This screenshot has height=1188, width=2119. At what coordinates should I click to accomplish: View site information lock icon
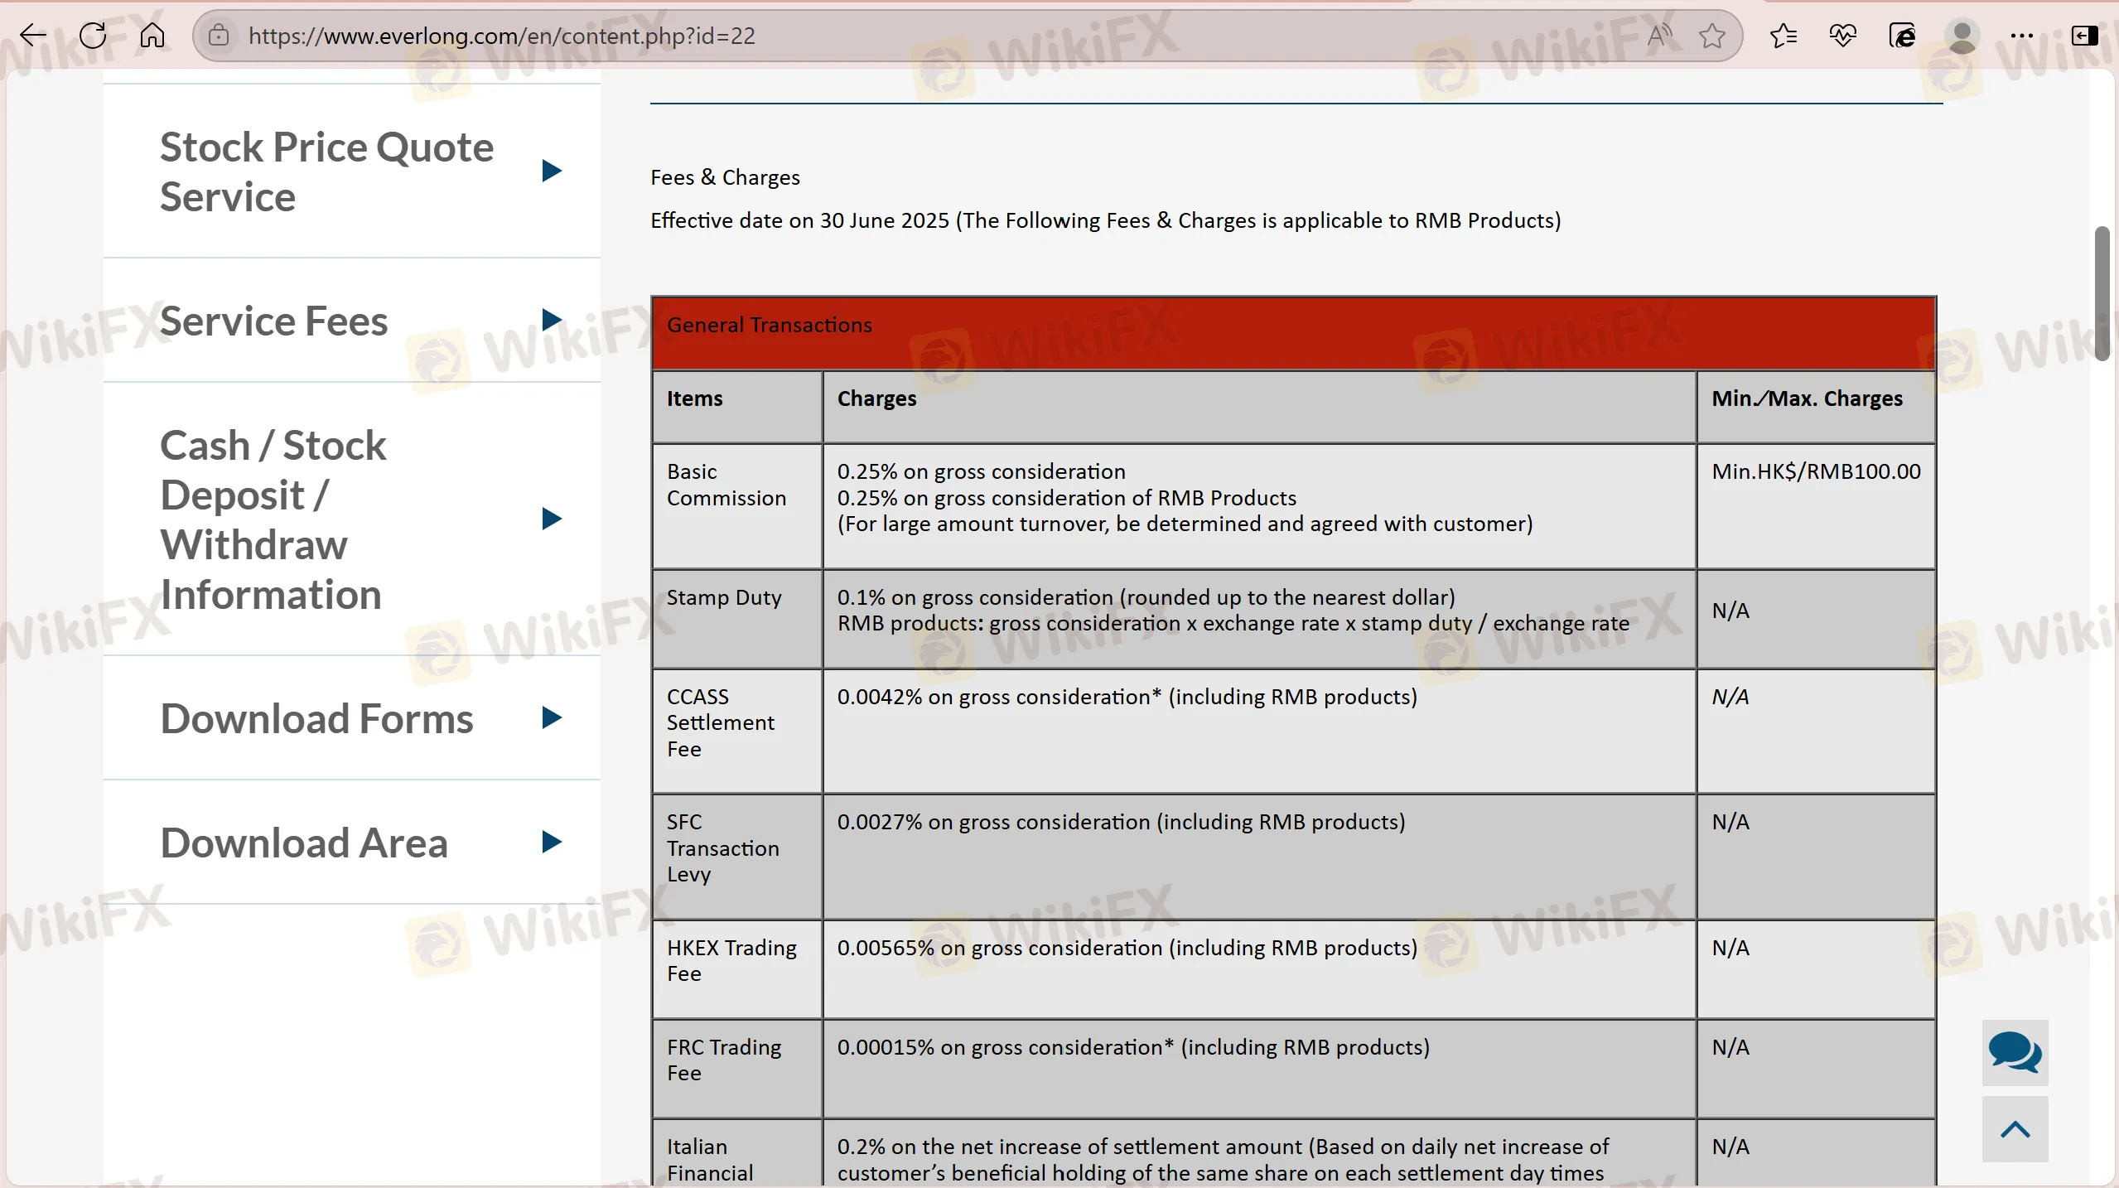point(219,36)
